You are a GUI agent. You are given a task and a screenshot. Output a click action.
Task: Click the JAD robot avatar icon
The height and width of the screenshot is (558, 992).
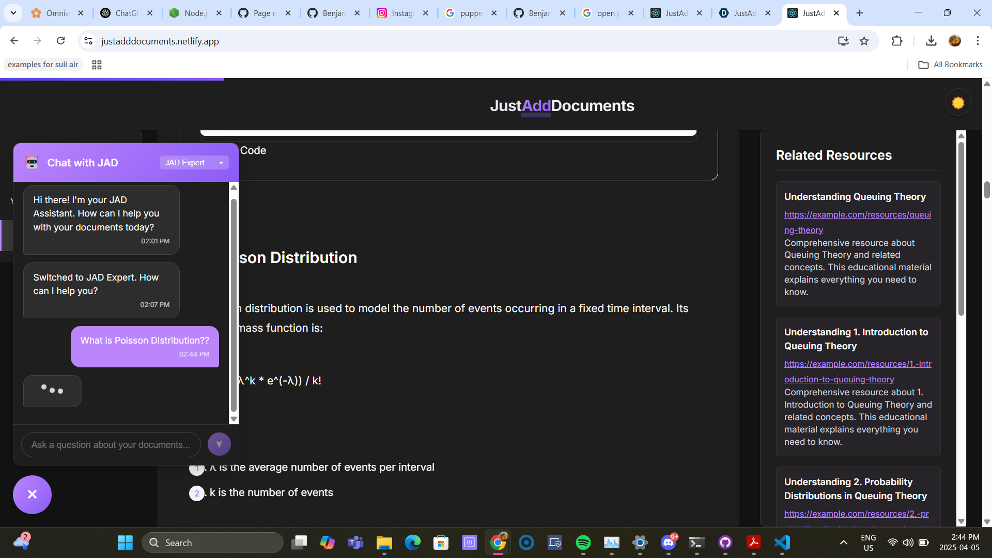(x=32, y=163)
